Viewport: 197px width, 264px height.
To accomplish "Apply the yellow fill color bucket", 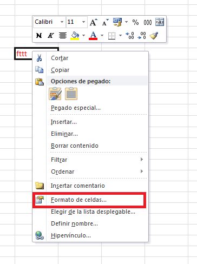I will (x=75, y=36).
